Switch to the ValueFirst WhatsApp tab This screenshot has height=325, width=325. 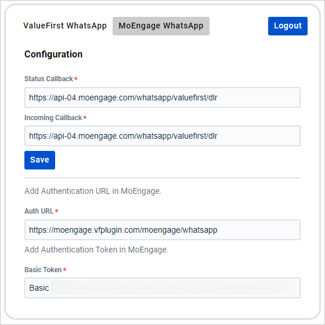tap(65, 26)
